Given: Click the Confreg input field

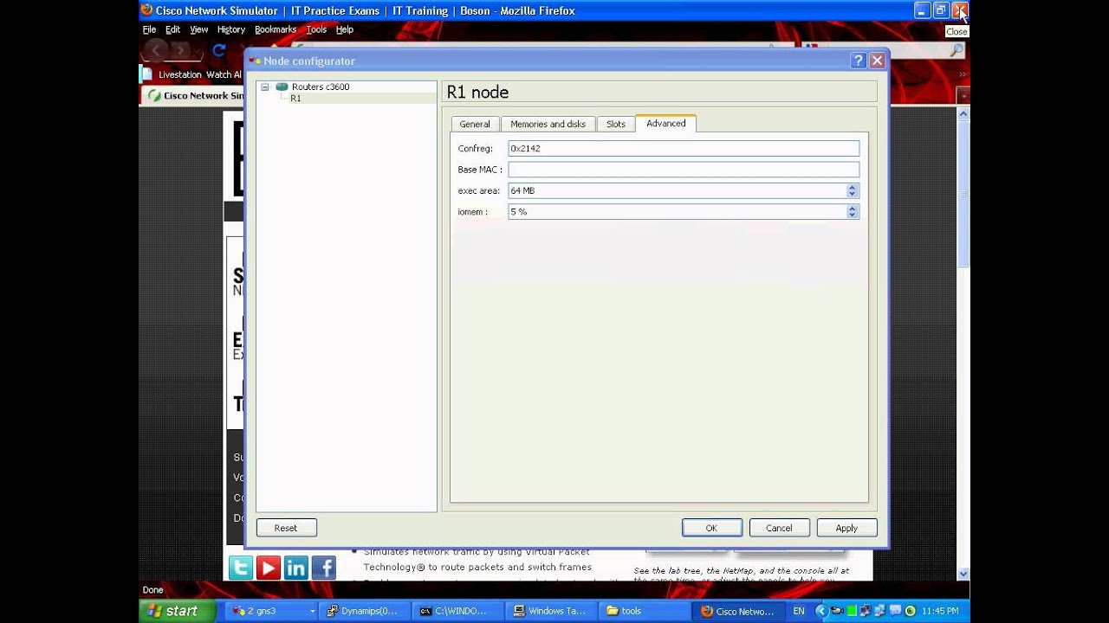Looking at the screenshot, I should (684, 148).
